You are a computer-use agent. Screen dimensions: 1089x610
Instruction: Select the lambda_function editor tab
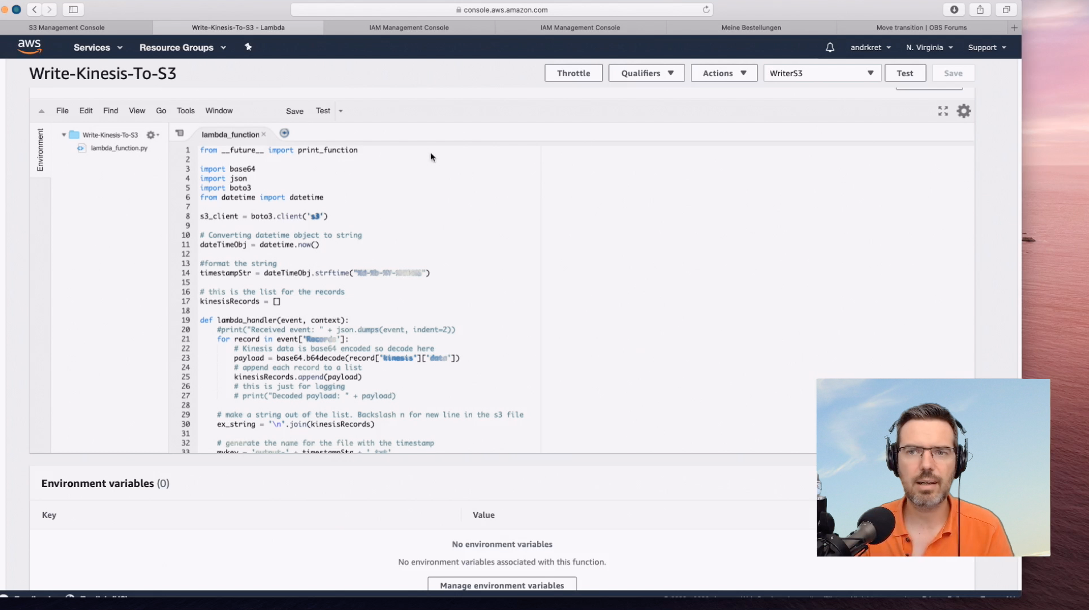(230, 134)
